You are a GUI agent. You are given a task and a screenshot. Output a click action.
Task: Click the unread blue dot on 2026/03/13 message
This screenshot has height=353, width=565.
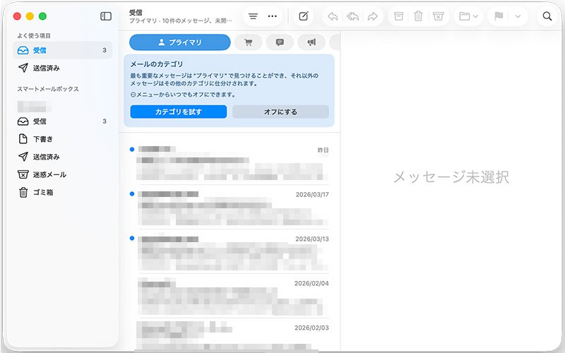coord(132,238)
